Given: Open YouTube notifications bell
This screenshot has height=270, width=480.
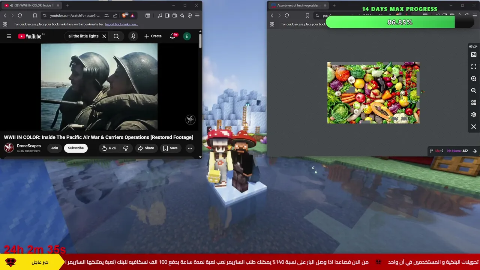Looking at the screenshot, I should 173,36.
